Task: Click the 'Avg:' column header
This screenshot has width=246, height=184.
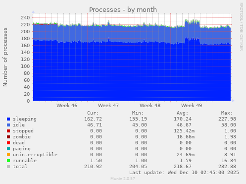Action: pos(183,113)
